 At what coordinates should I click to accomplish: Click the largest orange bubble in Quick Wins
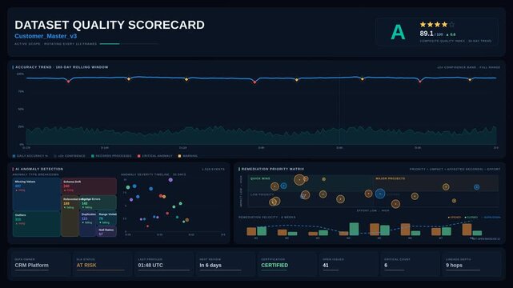pyautogui.click(x=299, y=180)
